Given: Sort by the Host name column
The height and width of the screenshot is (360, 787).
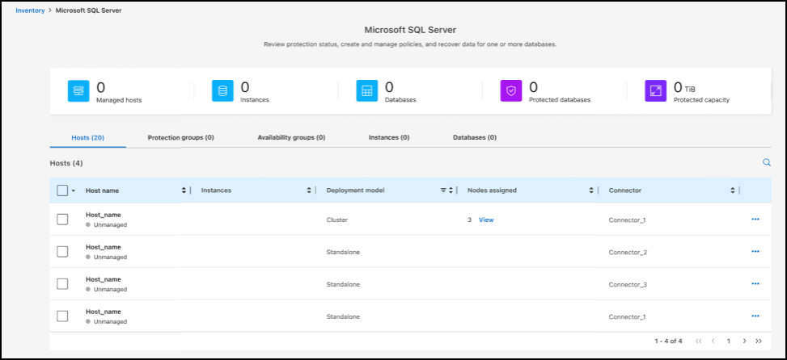Looking at the screenshot, I should tap(184, 190).
